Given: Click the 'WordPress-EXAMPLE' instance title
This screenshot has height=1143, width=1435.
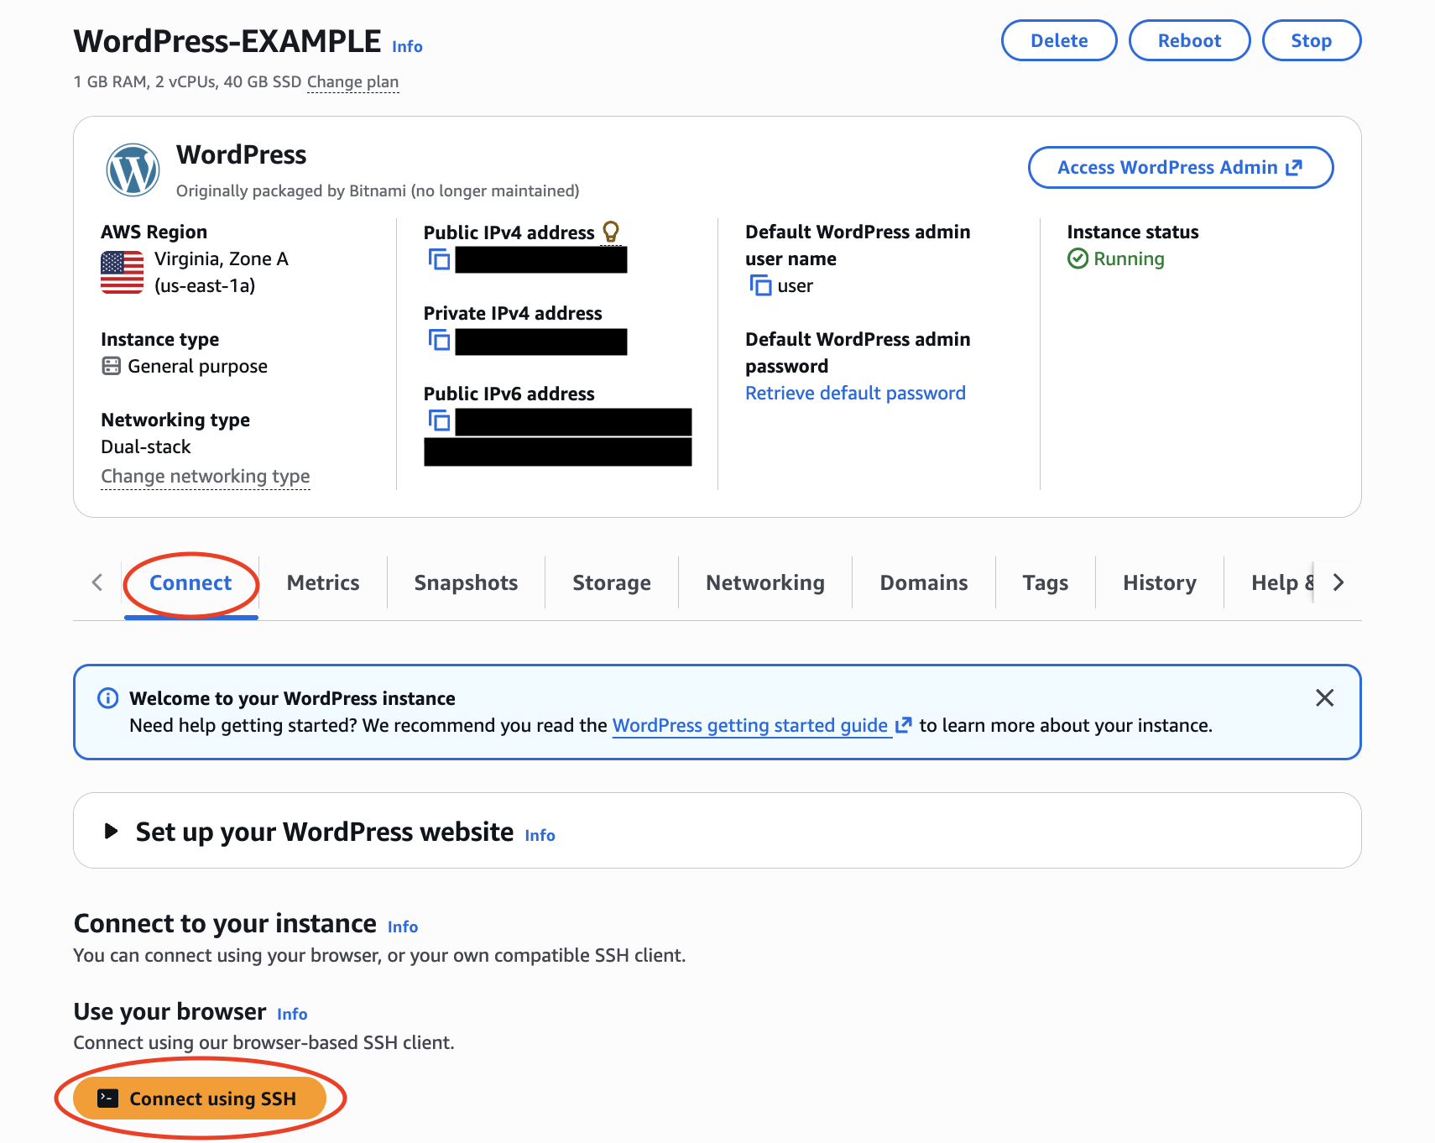Looking at the screenshot, I should click(x=227, y=41).
